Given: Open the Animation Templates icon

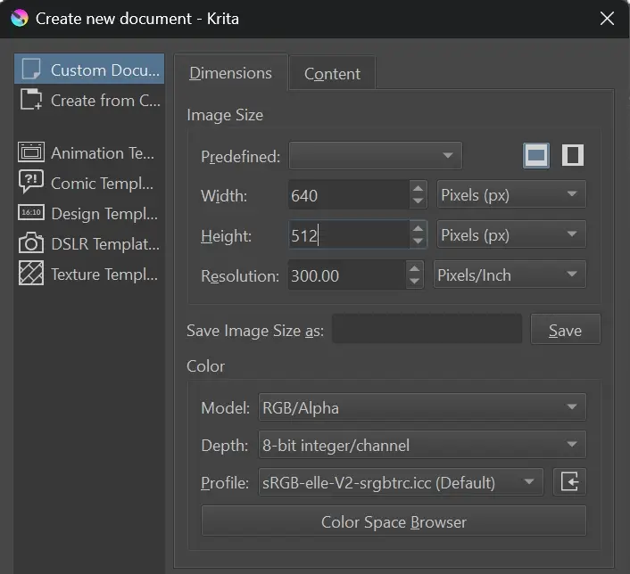Looking at the screenshot, I should [x=31, y=152].
